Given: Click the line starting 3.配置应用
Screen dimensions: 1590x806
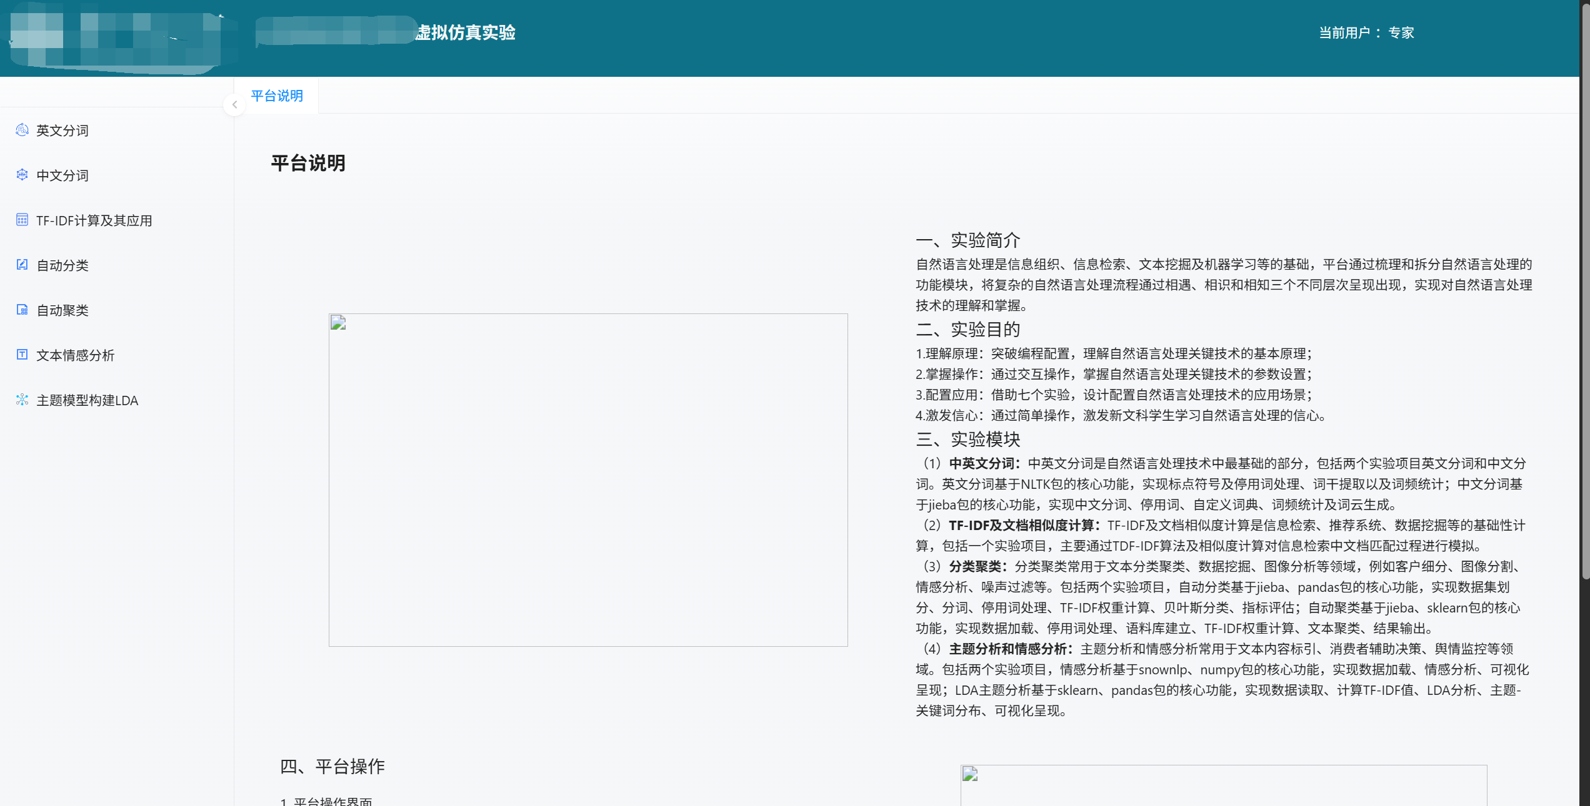Looking at the screenshot, I should click(x=1114, y=395).
